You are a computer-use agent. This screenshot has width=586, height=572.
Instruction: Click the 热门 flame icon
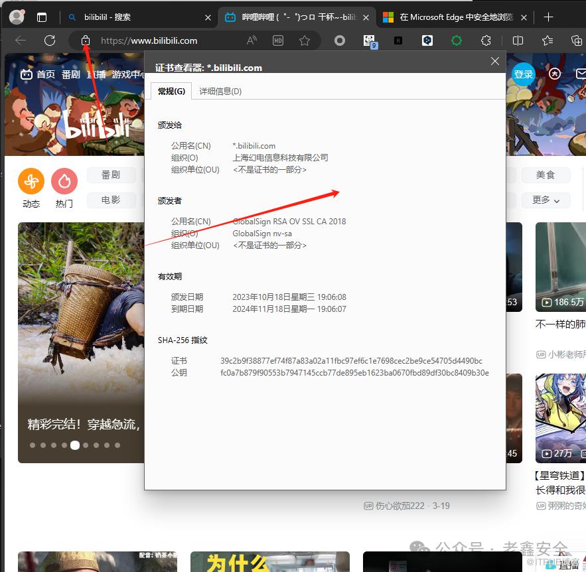64,180
